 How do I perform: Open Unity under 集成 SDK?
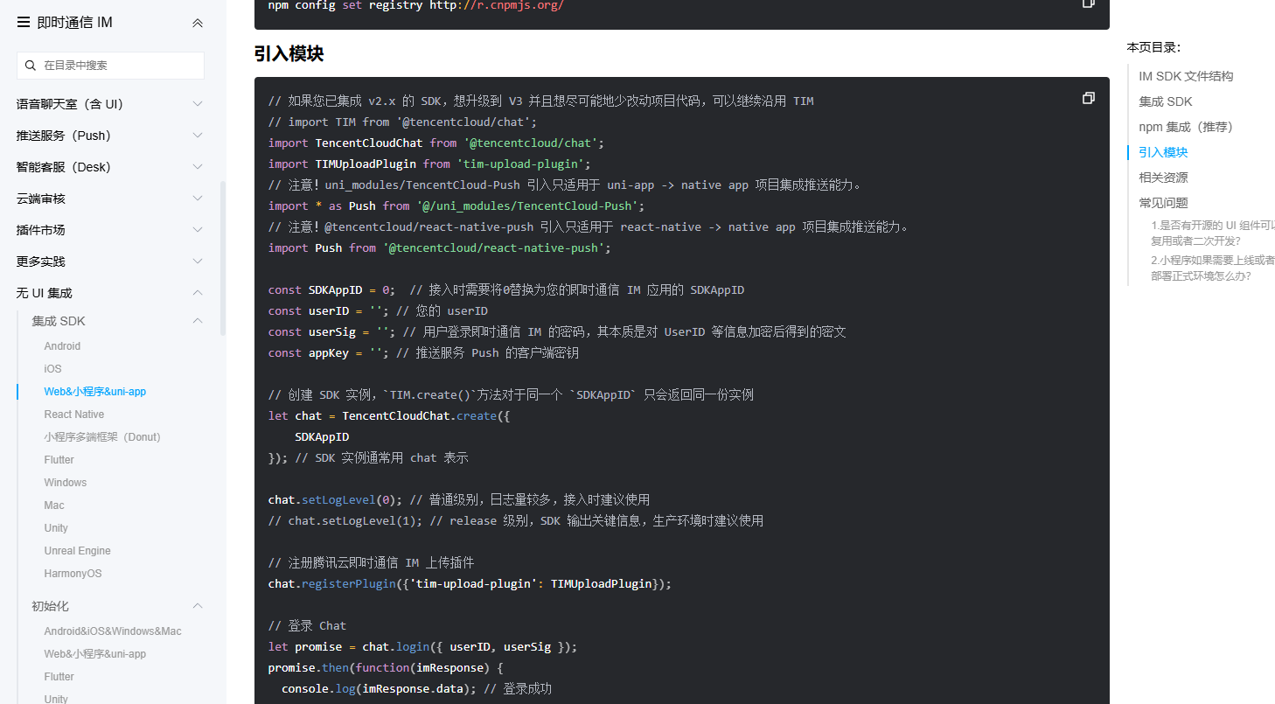pyautogui.click(x=56, y=528)
